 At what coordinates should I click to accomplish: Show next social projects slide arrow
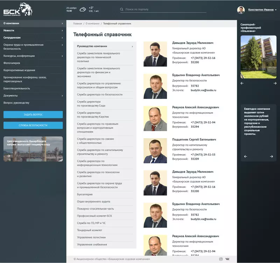coord(272,157)
